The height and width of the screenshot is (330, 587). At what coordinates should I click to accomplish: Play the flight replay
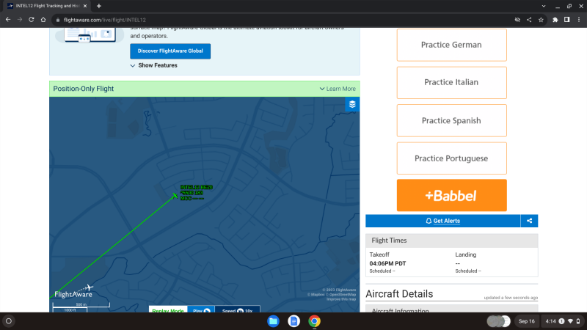point(201,309)
